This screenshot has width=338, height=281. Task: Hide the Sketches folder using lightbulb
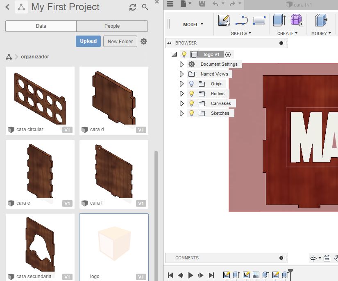[x=191, y=113]
